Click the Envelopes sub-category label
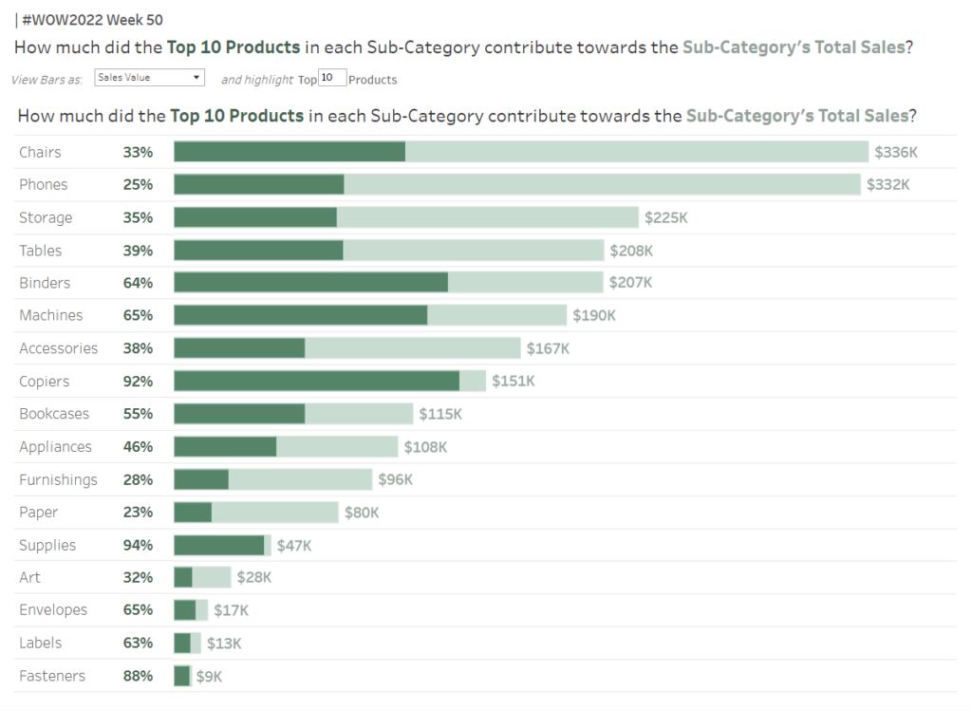 [x=53, y=610]
